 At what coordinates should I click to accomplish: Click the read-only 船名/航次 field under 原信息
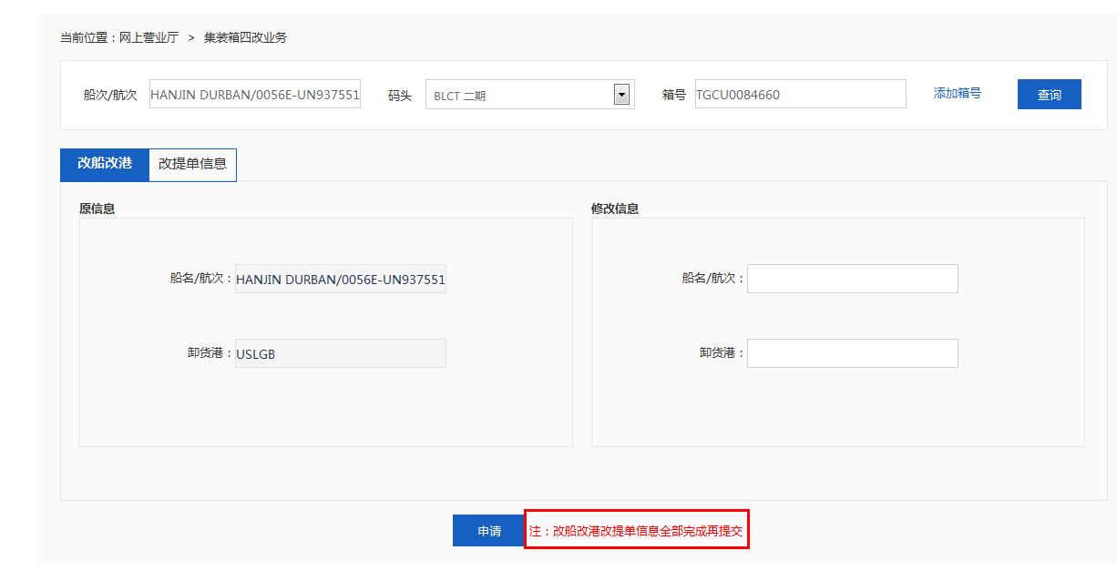click(x=340, y=280)
